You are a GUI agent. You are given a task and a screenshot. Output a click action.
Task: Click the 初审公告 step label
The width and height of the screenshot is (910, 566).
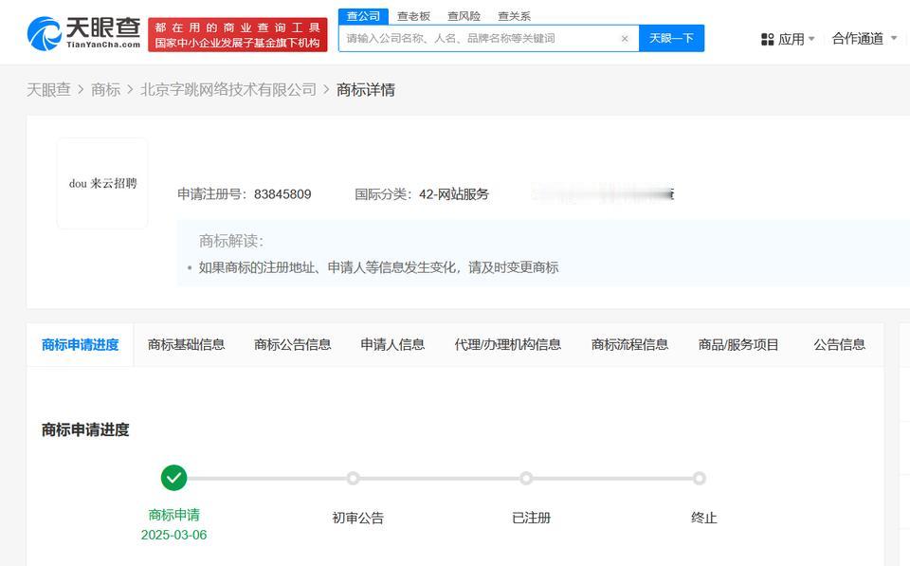(x=358, y=518)
